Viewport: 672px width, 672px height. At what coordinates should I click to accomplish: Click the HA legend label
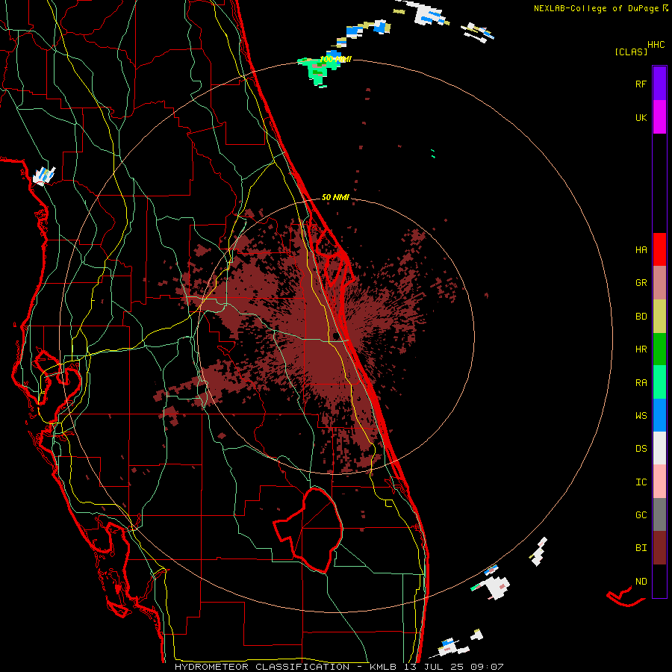(x=641, y=250)
